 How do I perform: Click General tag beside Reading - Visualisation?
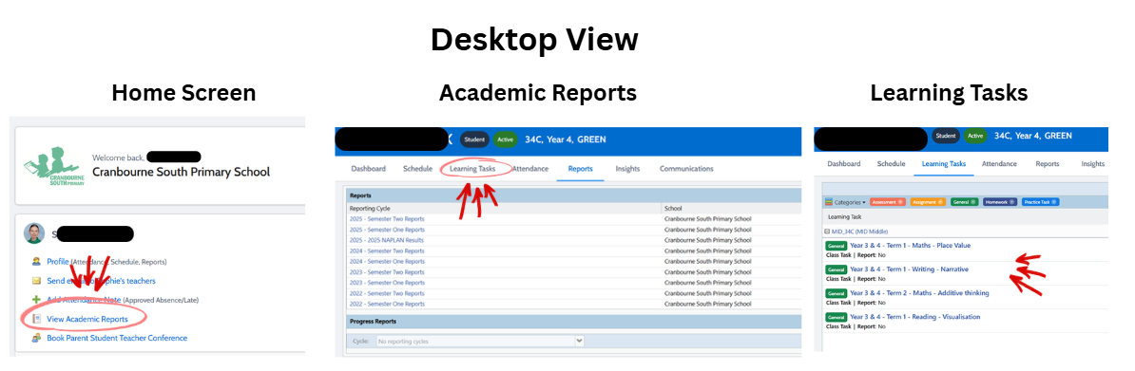tap(837, 318)
